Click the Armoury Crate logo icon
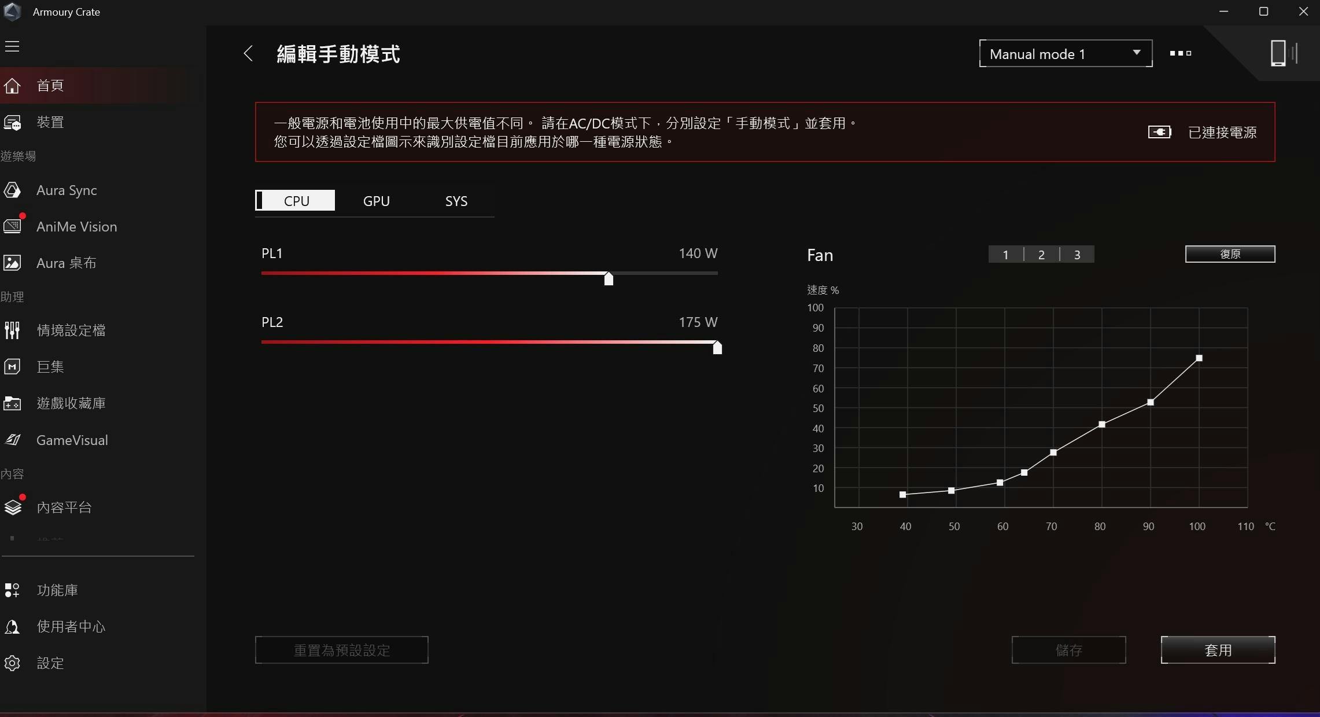 coord(13,12)
